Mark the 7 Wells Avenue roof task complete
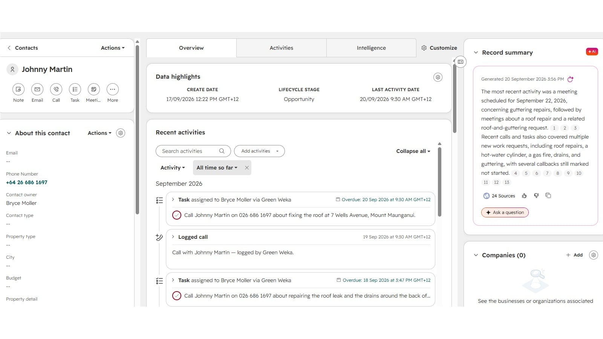 (177, 215)
